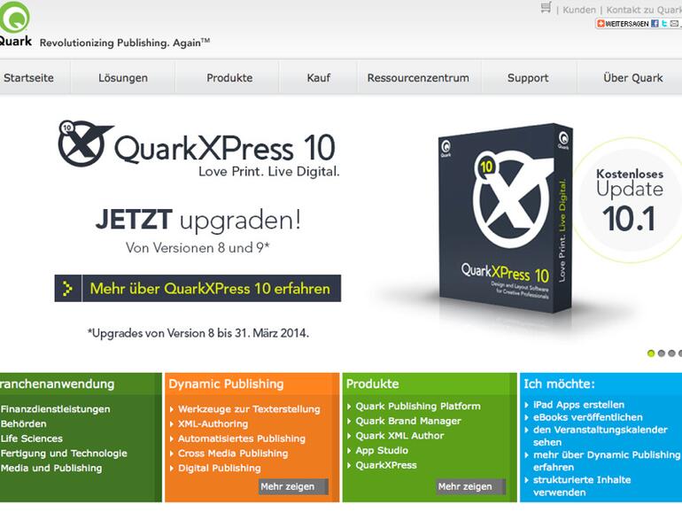Open the shopping cart icon

pos(546,8)
